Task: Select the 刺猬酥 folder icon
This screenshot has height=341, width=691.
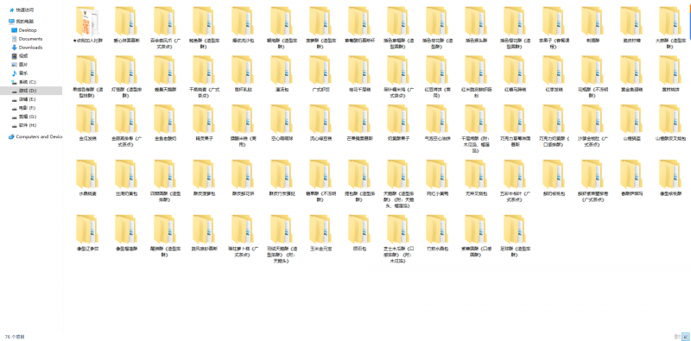Action: [x=593, y=21]
